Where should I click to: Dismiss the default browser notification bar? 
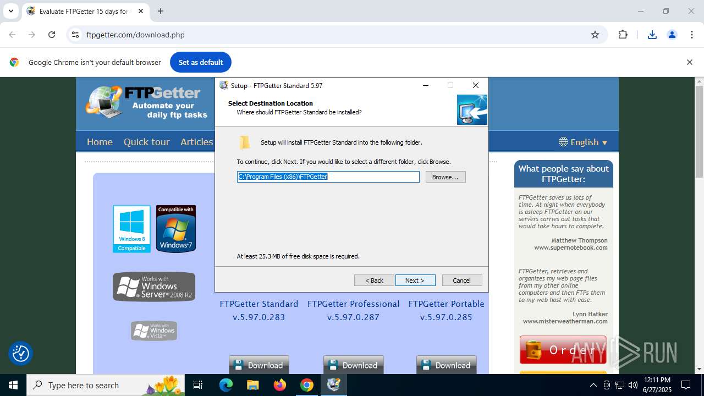pyautogui.click(x=689, y=62)
